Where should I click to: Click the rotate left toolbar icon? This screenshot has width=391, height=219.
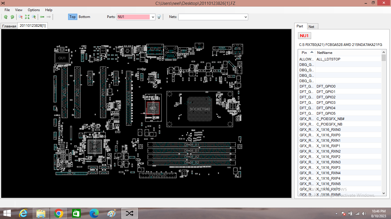[6, 17]
